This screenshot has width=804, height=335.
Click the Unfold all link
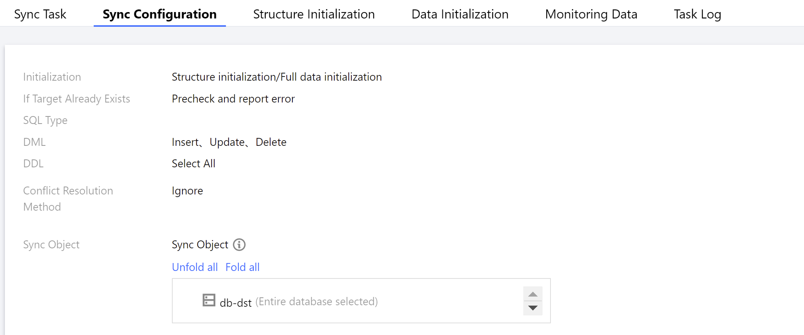click(195, 267)
